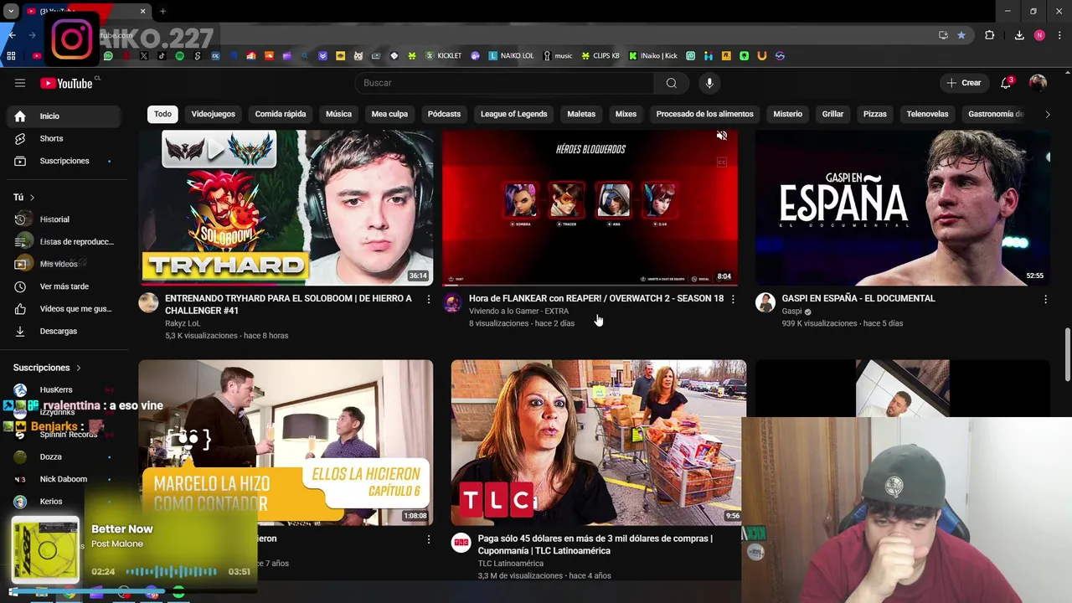Open Chrome extensions puzzle icon

point(990,35)
